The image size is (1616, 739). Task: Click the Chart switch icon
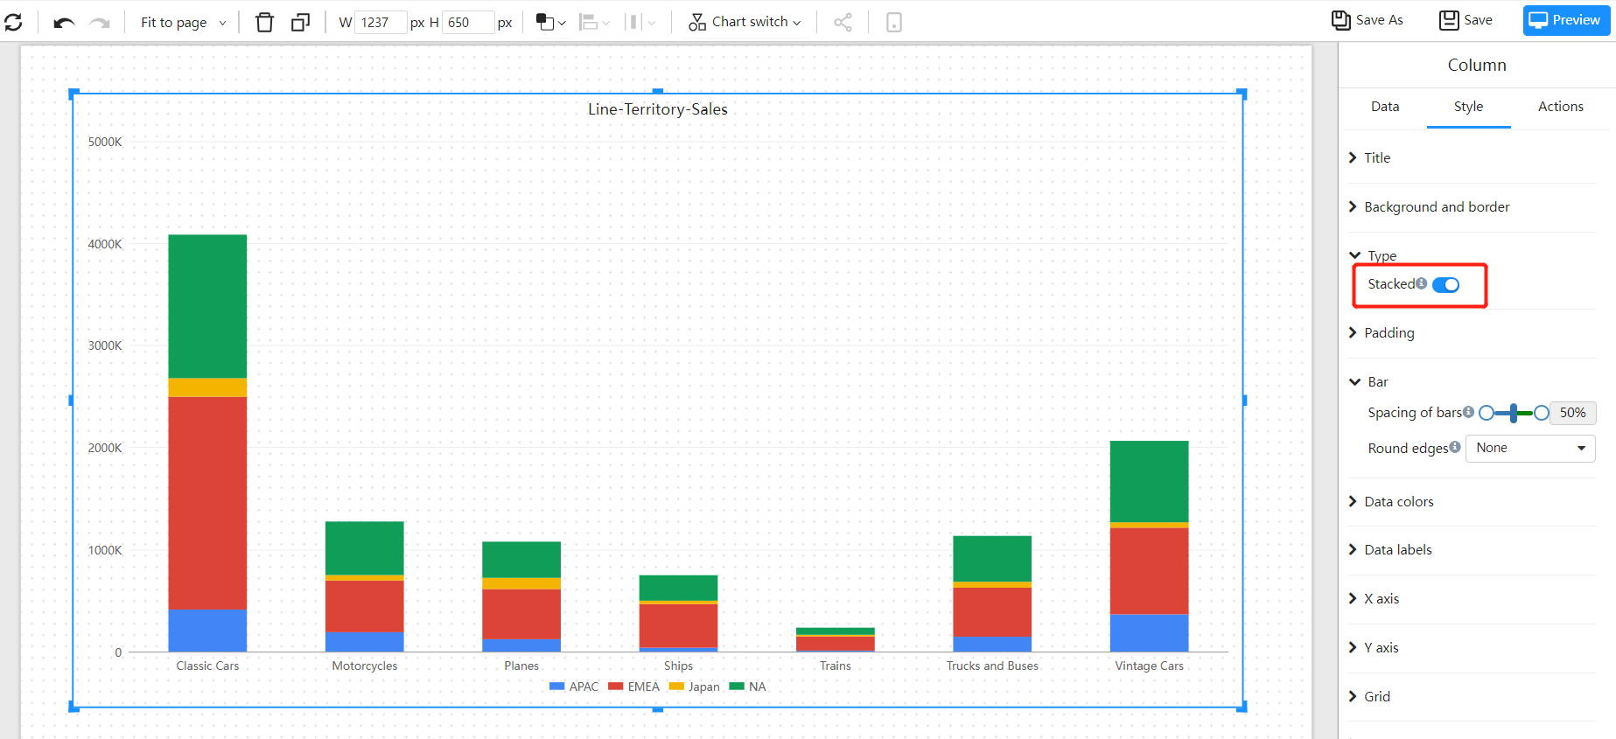(697, 22)
